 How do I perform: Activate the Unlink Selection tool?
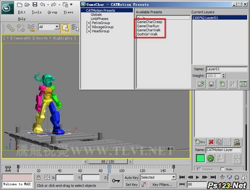click(x=21, y=28)
